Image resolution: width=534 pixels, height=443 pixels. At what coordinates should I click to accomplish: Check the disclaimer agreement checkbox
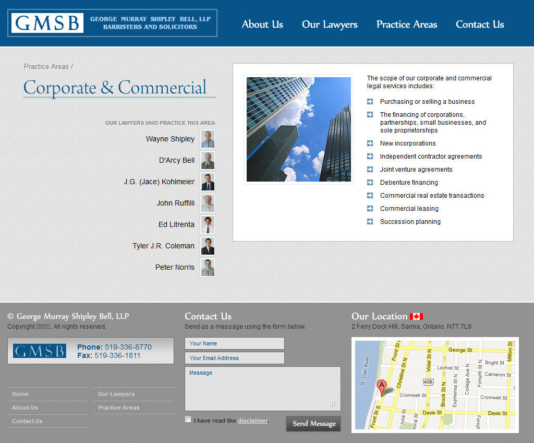(x=188, y=420)
